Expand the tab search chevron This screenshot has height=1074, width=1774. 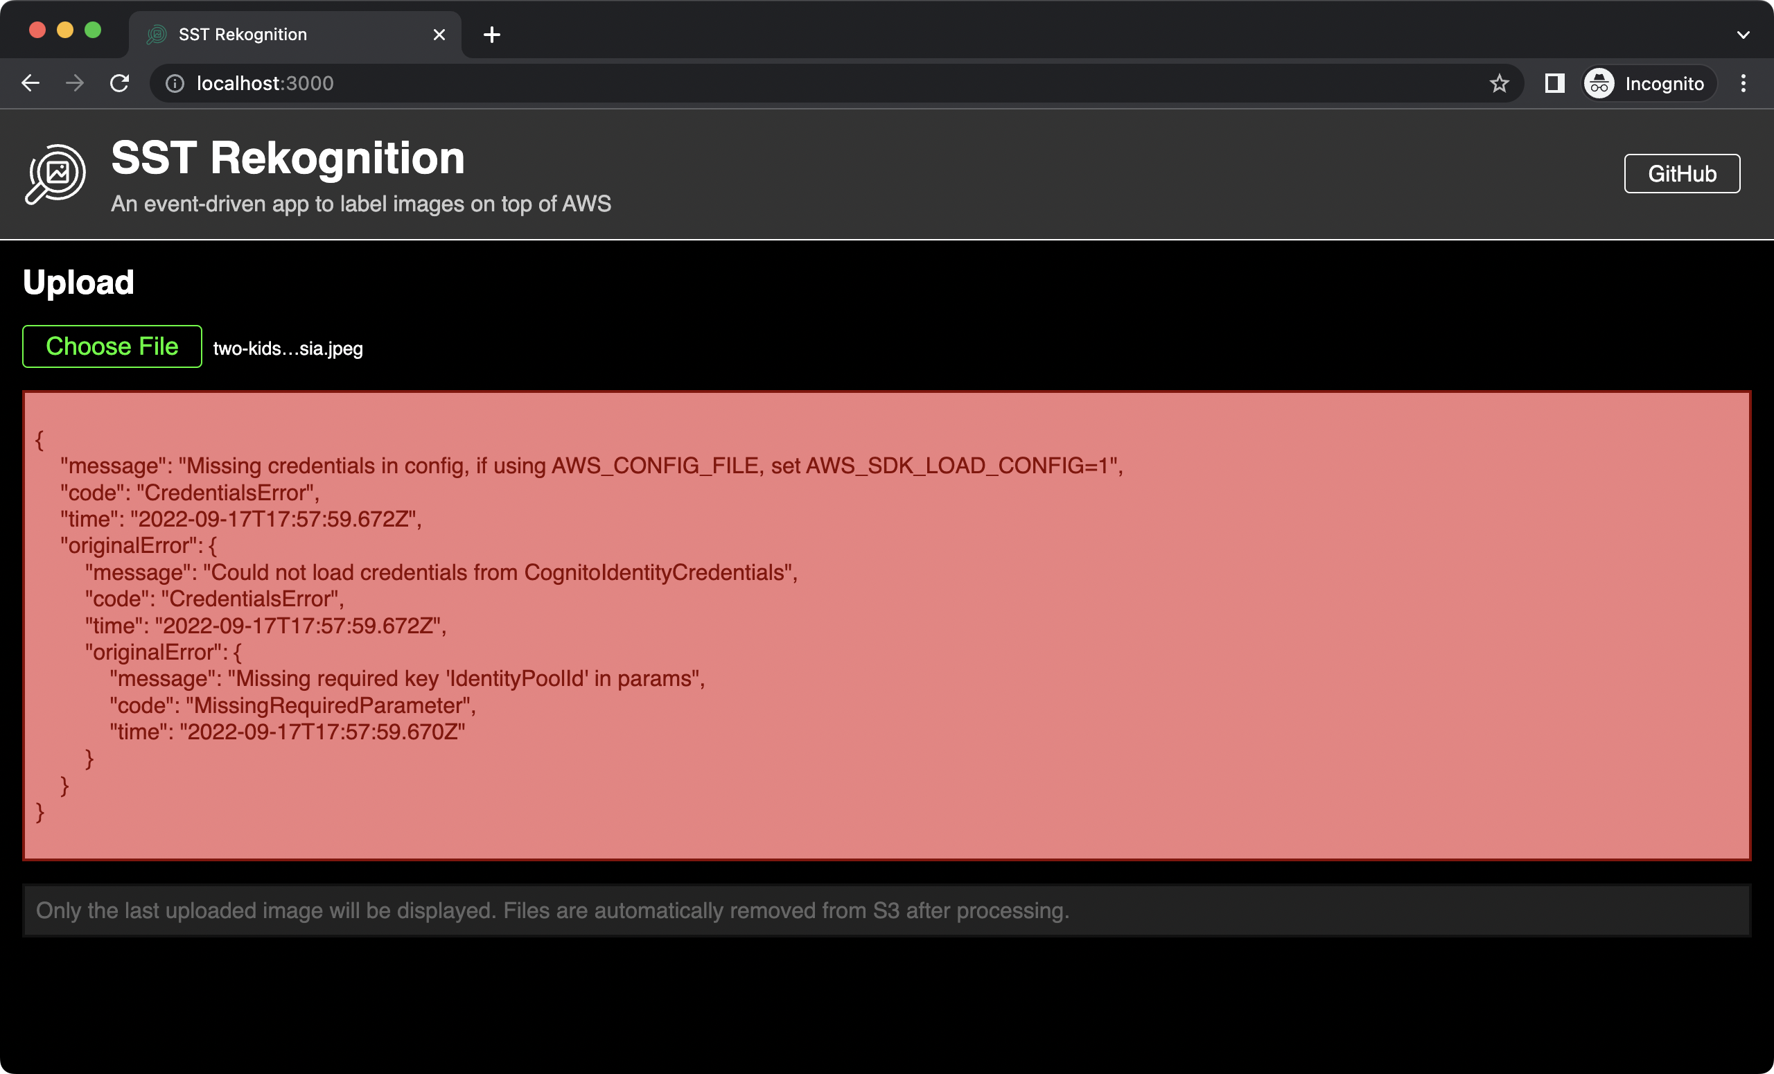coord(1743,35)
